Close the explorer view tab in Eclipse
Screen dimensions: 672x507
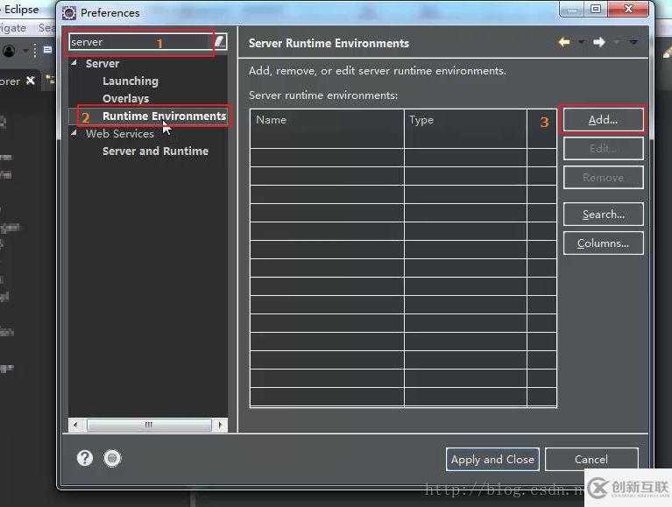(x=31, y=81)
